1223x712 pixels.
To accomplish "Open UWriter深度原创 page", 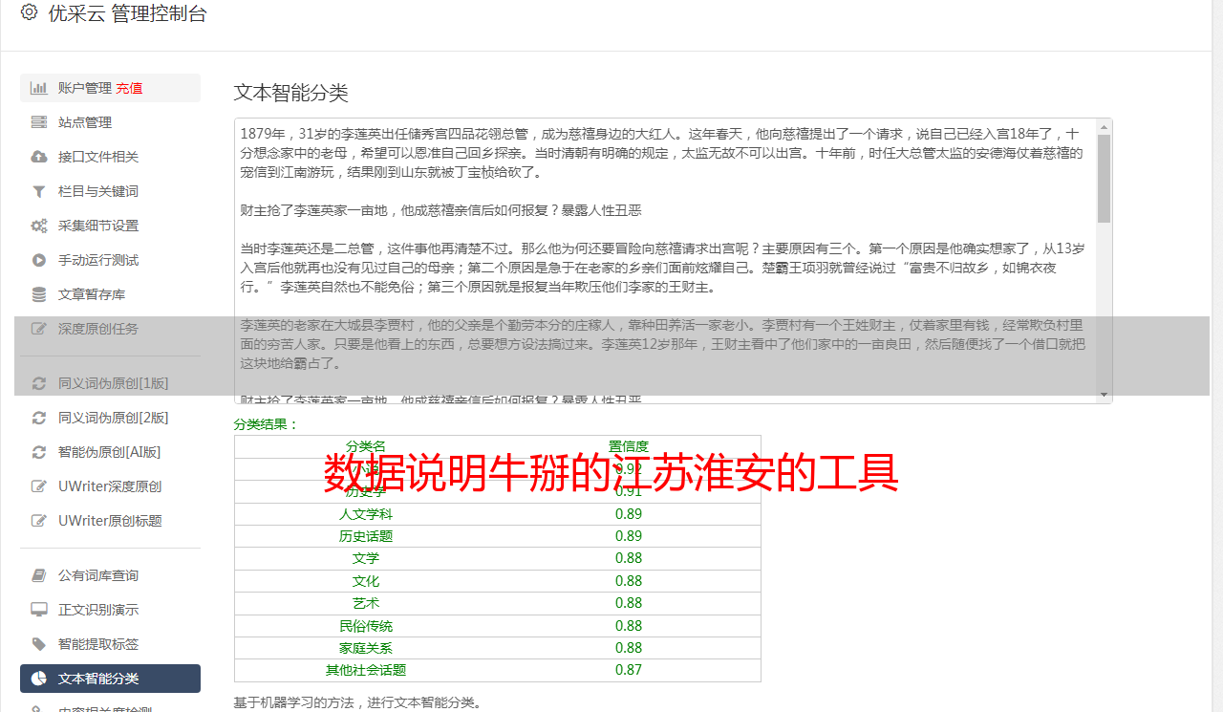I will tap(110, 486).
